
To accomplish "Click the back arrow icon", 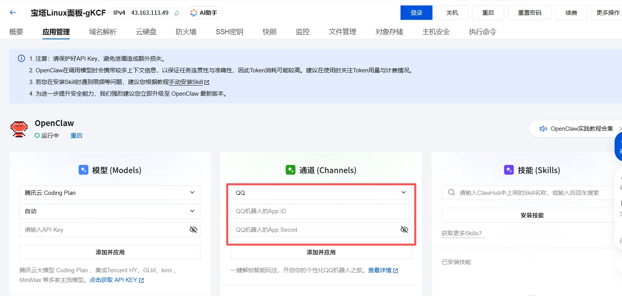I will point(13,12).
